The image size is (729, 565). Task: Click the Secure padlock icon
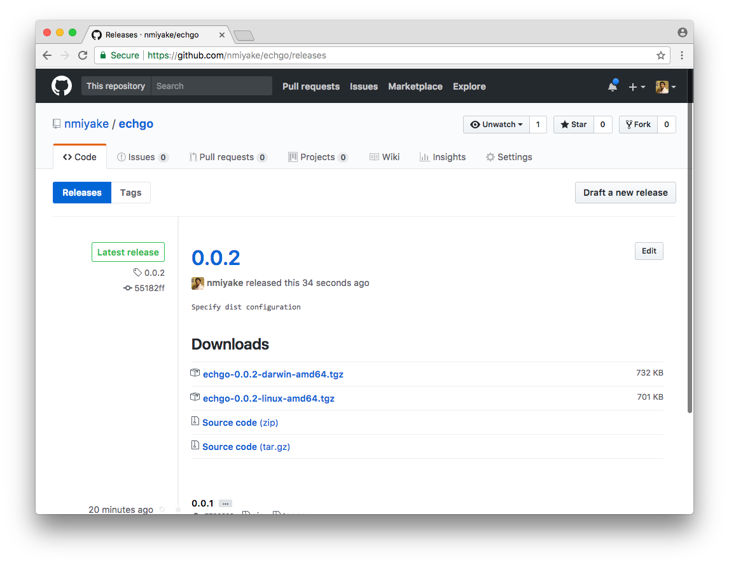pos(103,55)
